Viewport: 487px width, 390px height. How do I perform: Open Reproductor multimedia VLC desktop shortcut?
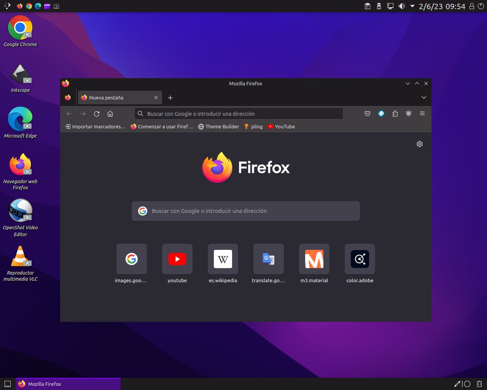tap(20, 264)
